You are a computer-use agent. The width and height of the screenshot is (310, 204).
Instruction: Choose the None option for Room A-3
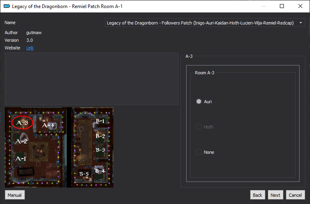[x=199, y=152]
